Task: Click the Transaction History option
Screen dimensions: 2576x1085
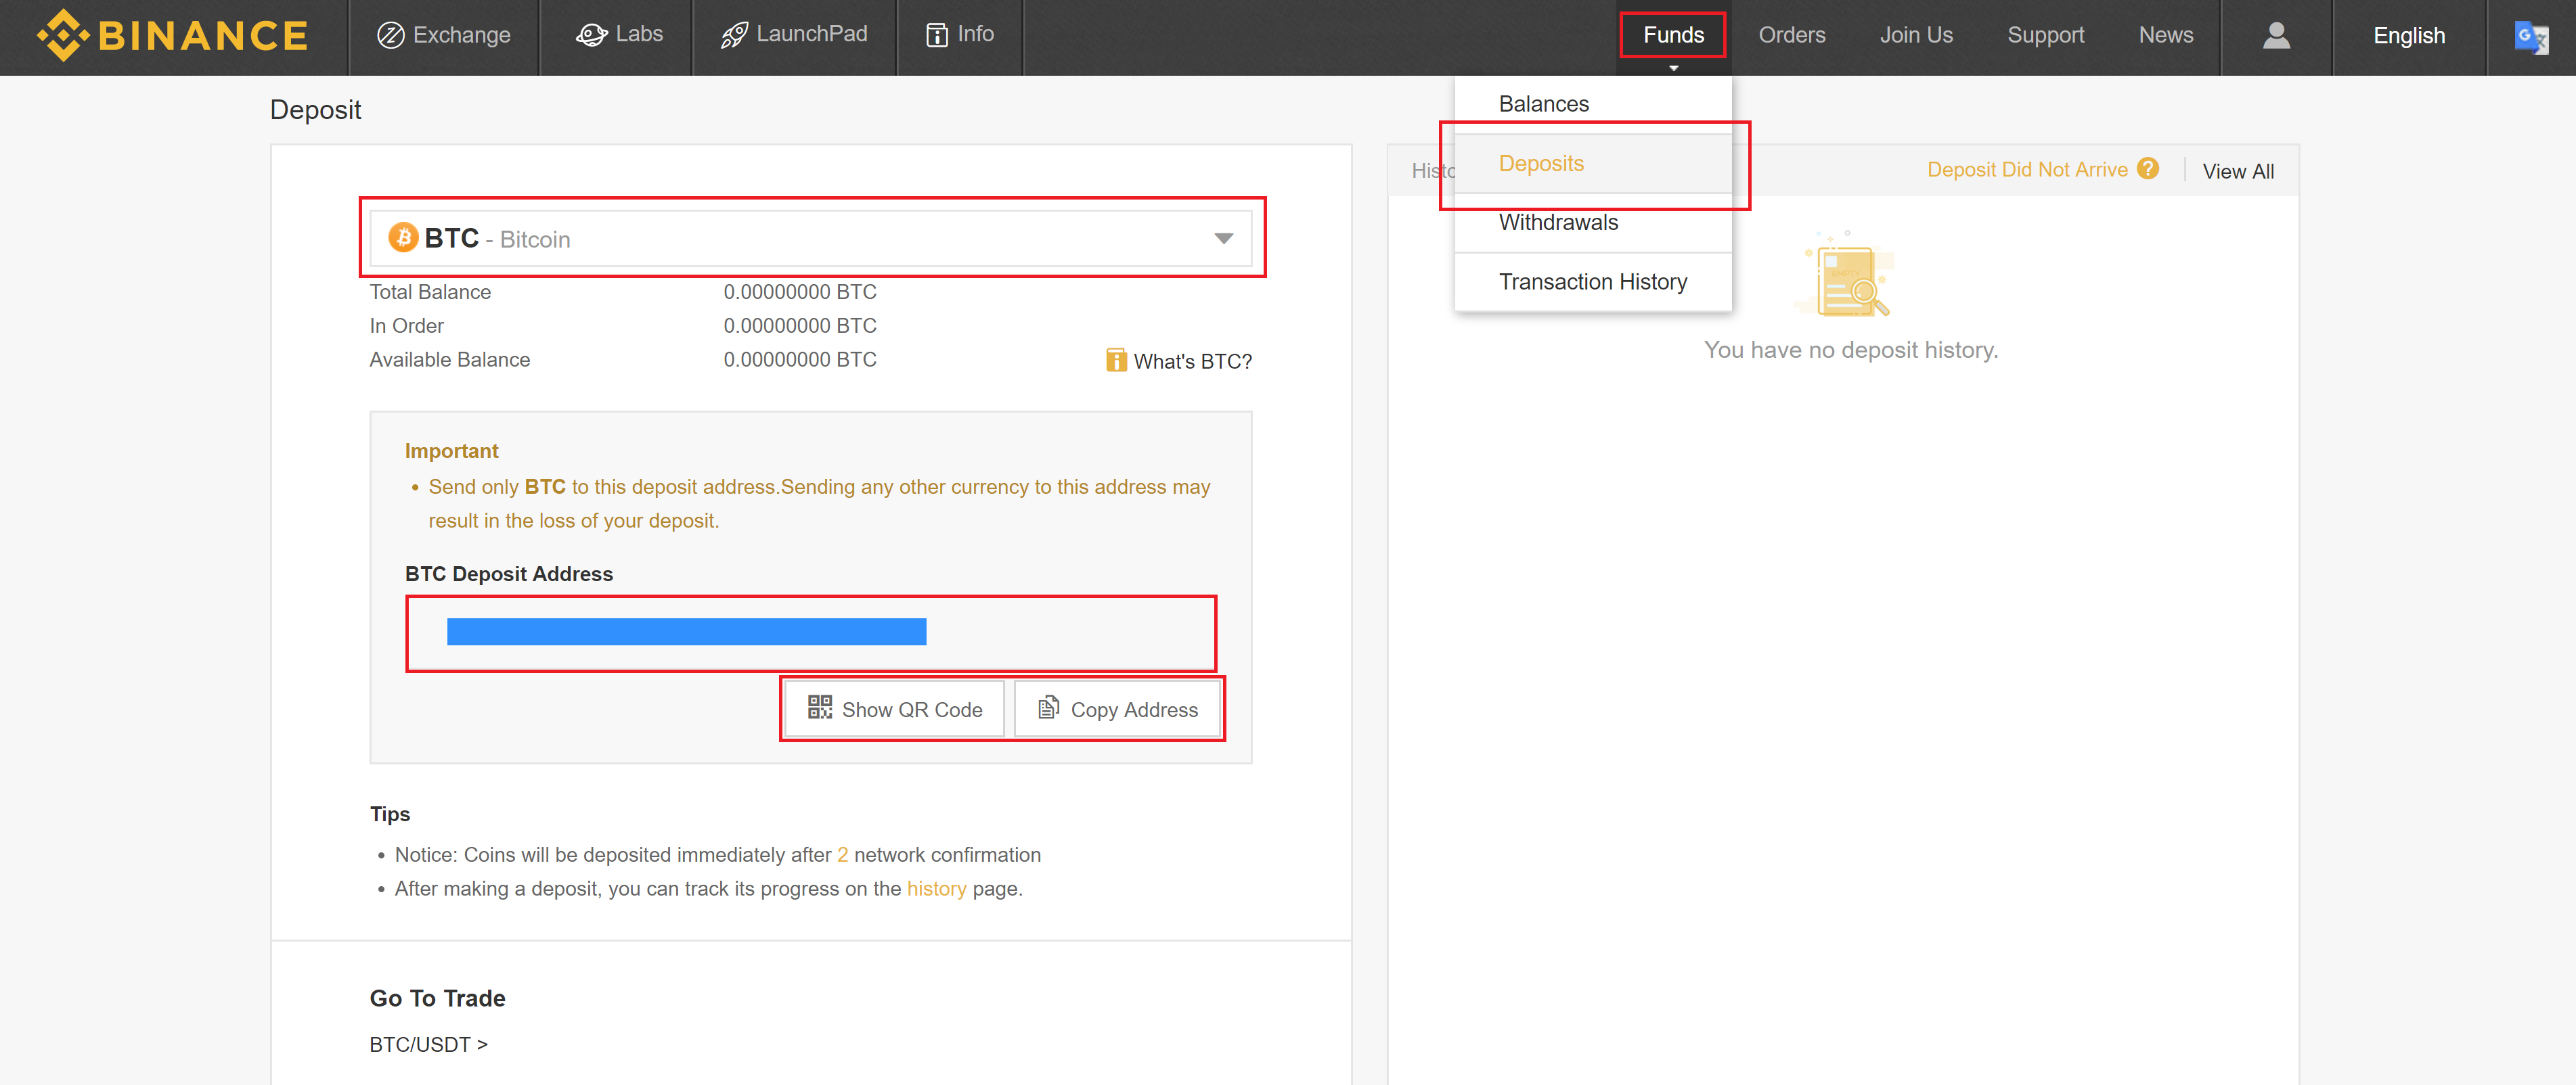Action: (x=1592, y=281)
